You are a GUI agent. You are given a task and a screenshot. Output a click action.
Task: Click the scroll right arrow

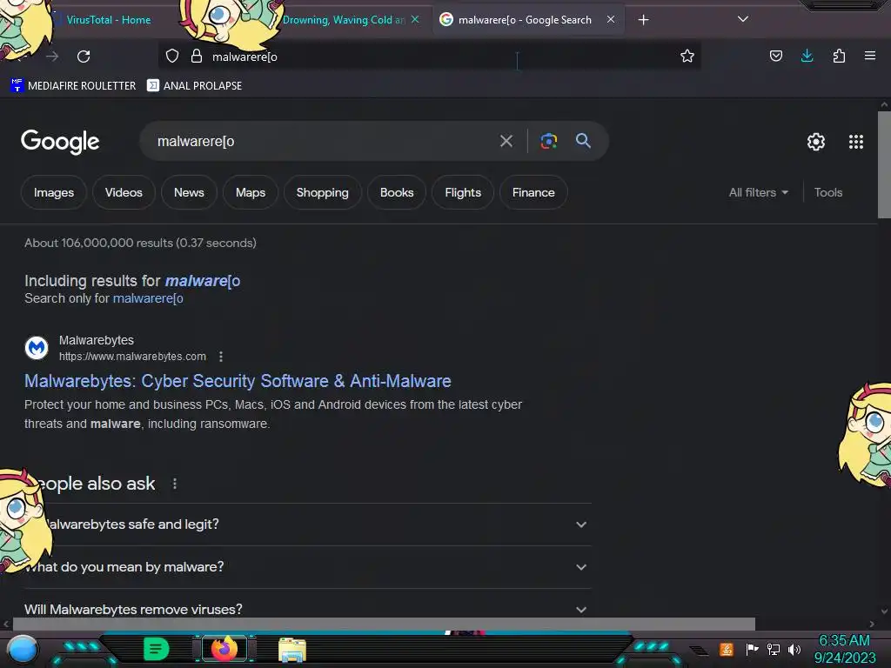click(x=872, y=624)
